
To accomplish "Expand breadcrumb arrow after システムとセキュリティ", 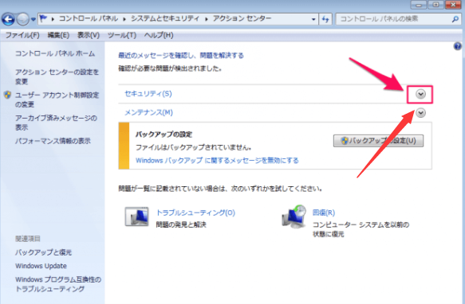I will tap(207, 19).
